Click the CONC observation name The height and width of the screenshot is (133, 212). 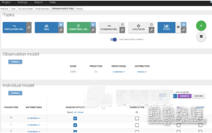click(x=73, y=72)
